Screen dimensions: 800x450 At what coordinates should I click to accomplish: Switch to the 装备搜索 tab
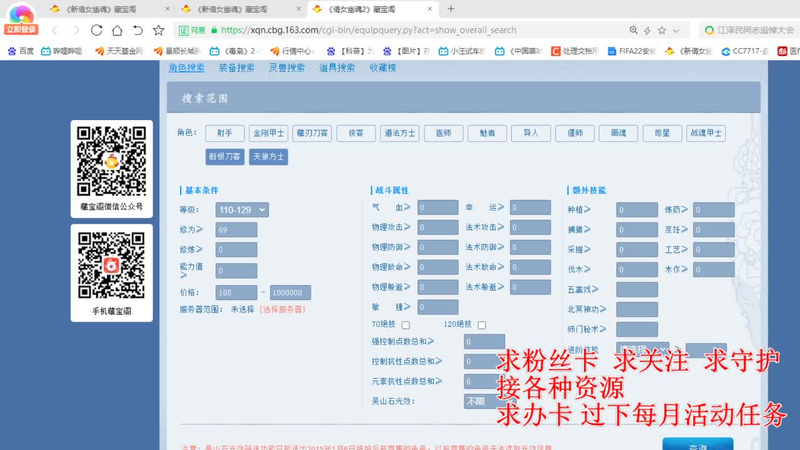[x=236, y=68]
